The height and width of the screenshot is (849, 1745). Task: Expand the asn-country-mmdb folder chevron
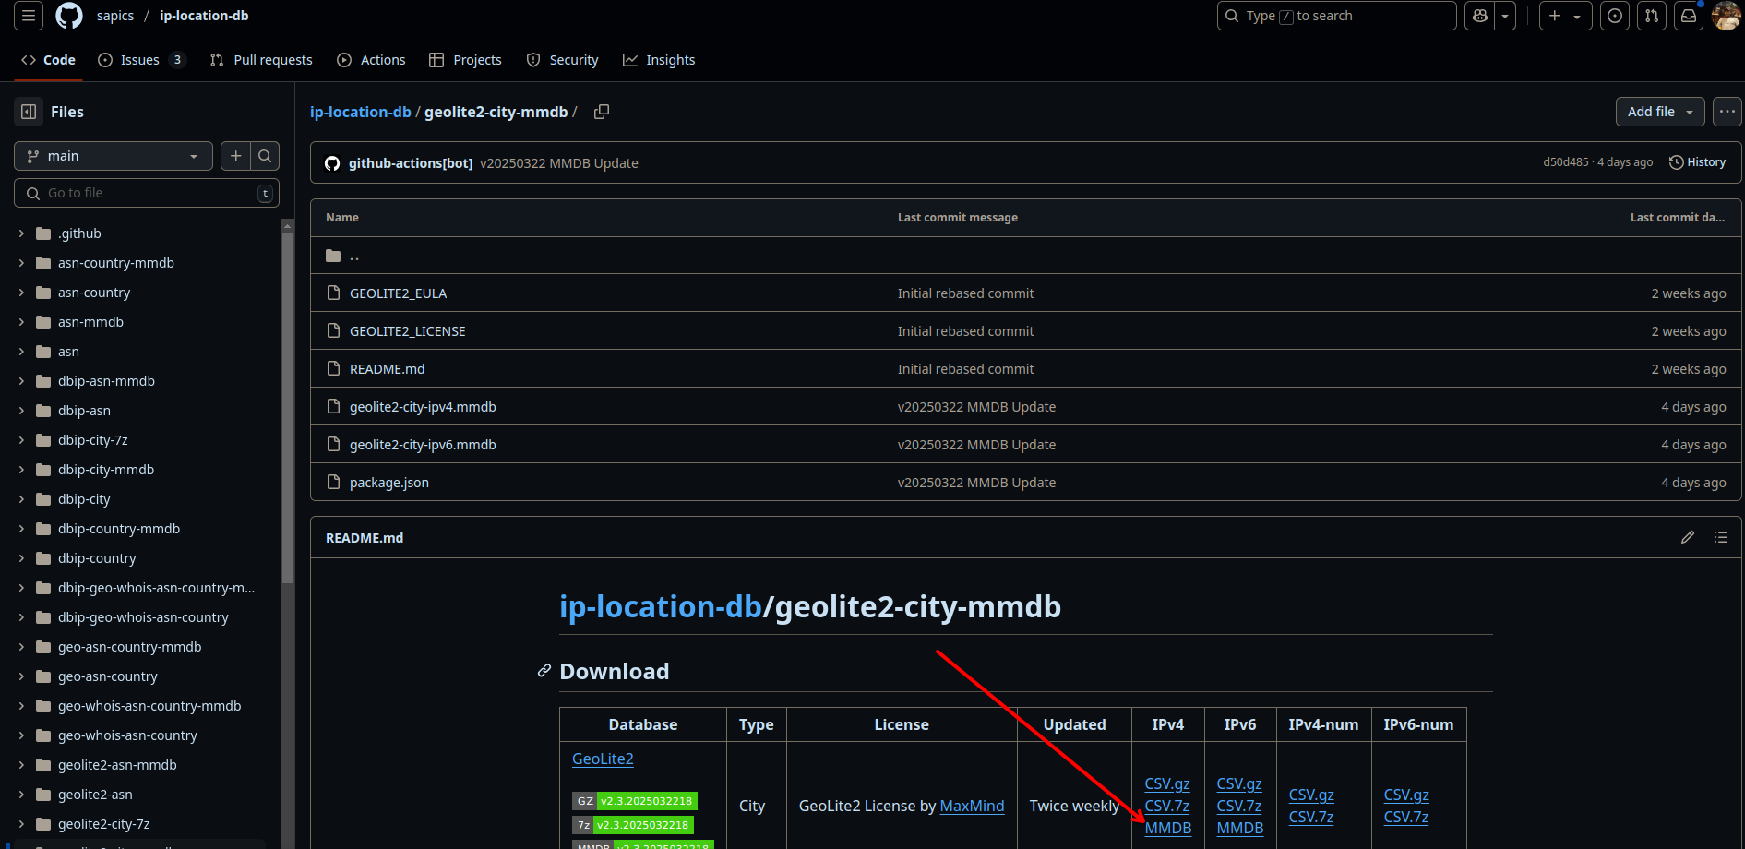click(x=21, y=263)
